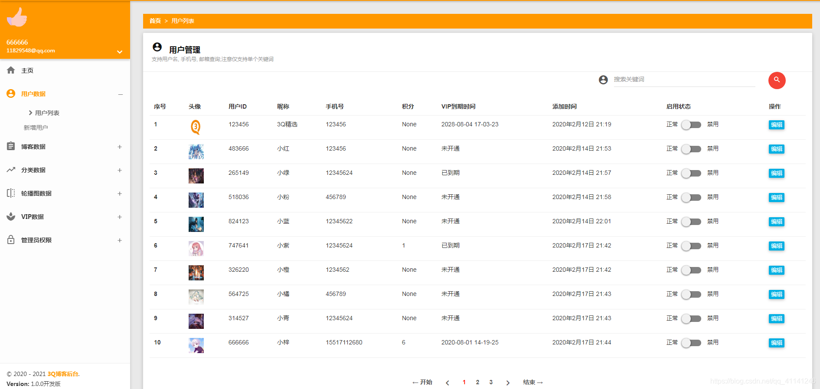This screenshot has height=389, width=820.
Task: Edit user 小橘 with 编辑 button
Action: 776,294
